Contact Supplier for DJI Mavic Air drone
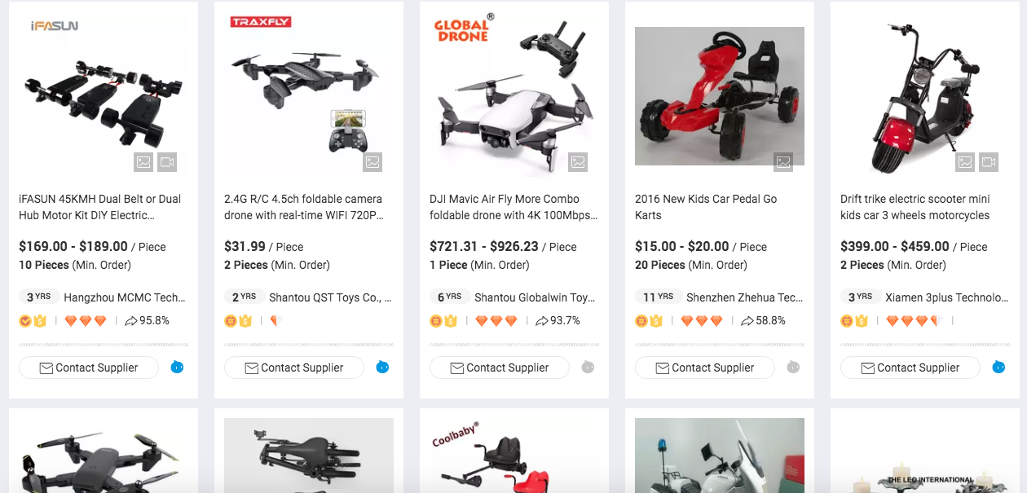Viewport: 1027px width, 493px height. tap(500, 368)
